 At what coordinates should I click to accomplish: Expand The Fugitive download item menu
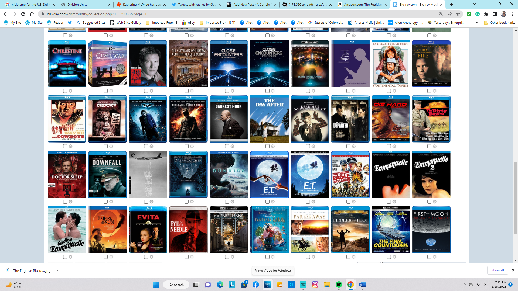click(x=57, y=271)
